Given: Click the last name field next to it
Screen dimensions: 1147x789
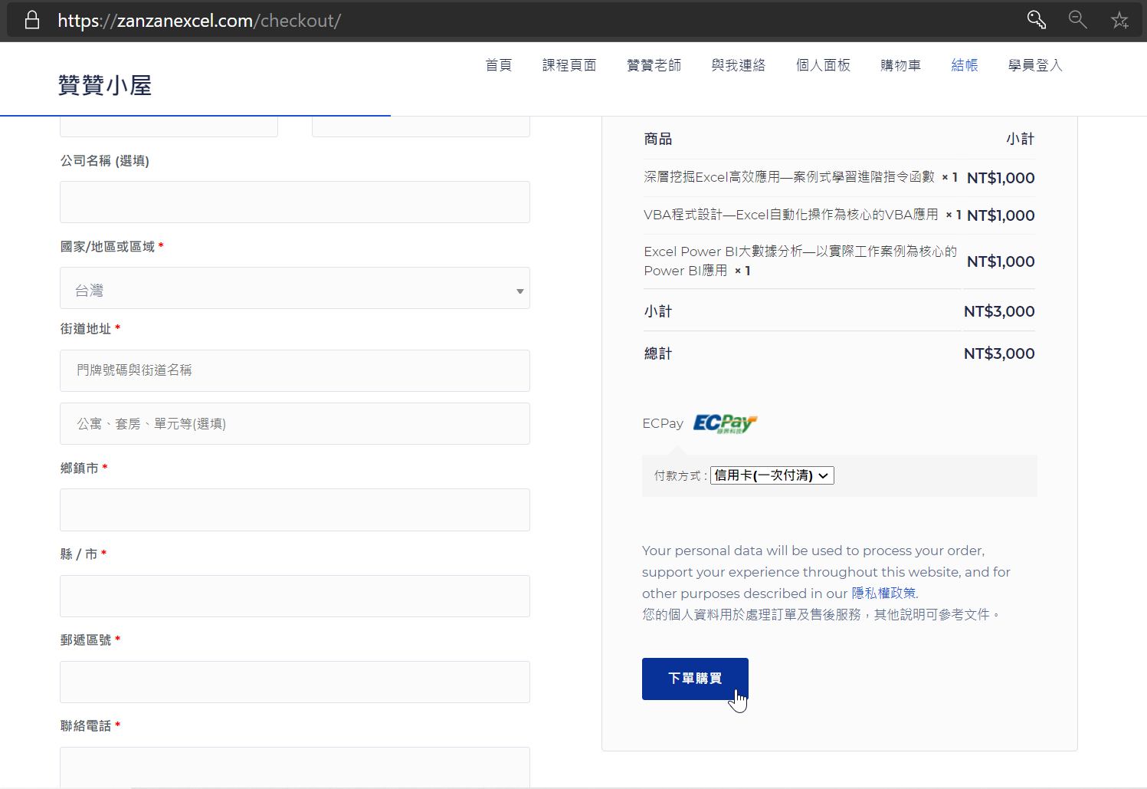Looking at the screenshot, I should pyautogui.click(x=421, y=127).
